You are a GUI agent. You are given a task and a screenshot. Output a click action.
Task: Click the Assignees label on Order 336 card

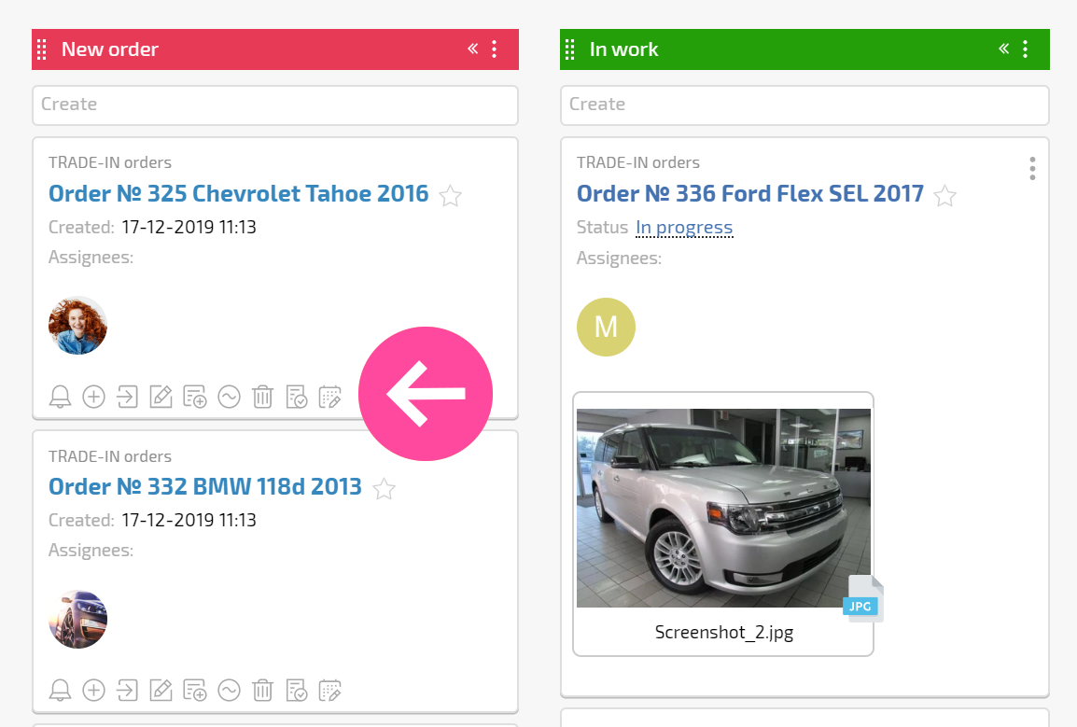pyautogui.click(x=619, y=259)
